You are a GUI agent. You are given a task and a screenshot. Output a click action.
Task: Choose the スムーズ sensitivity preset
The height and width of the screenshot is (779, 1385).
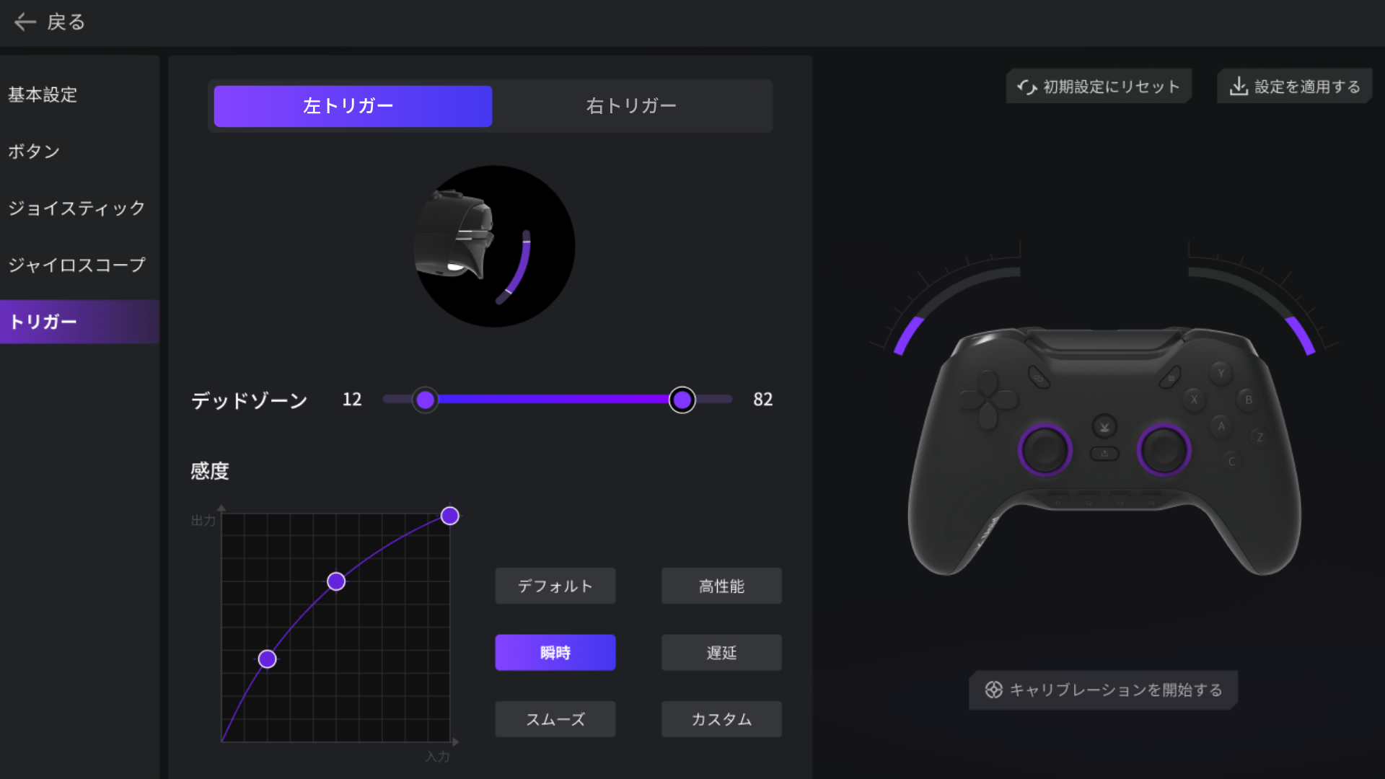tap(555, 719)
